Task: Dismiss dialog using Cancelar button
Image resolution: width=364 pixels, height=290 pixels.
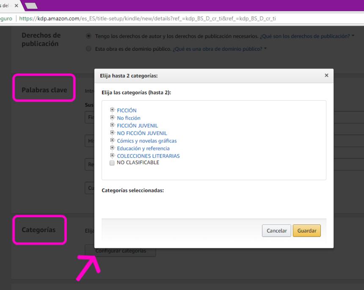Action: point(276,230)
